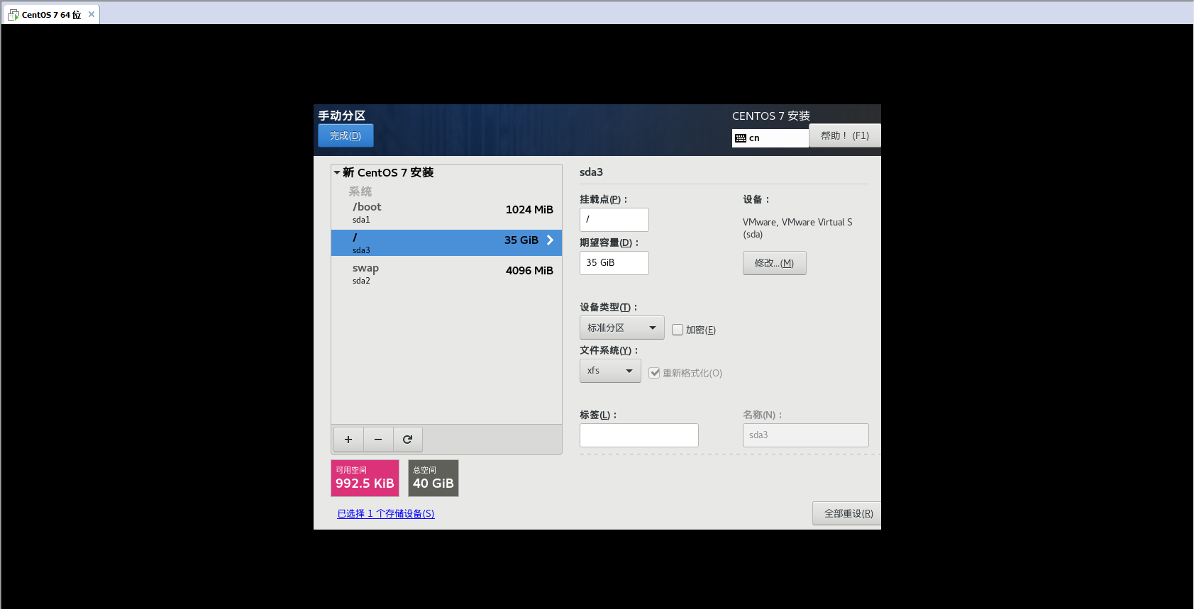Screen dimensions: 1194x609
Task: Click the 修改...(M) modify device button
Action: point(775,263)
